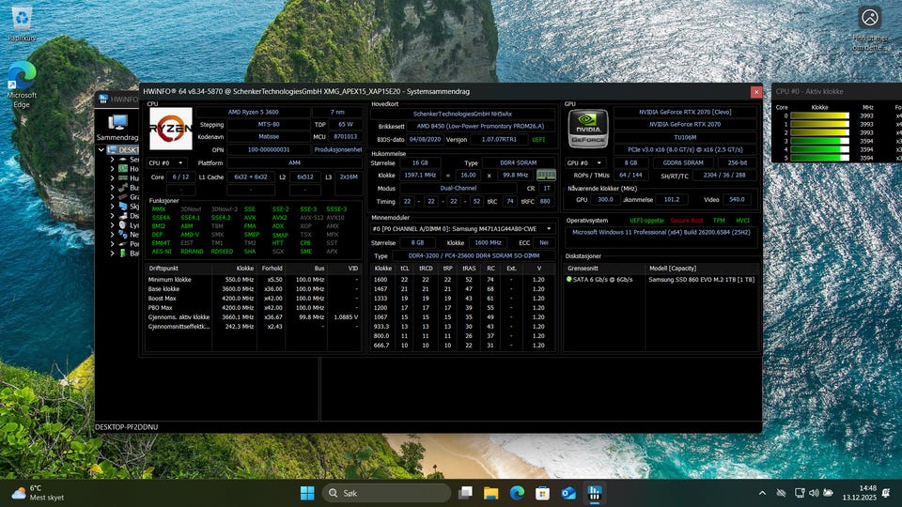This screenshot has width=902, height=507.
Task: Expand the DESKTOP tree node
Action: coord(101,149)
